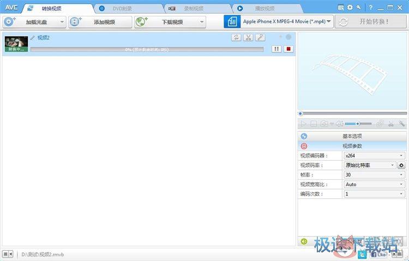
Task: Stop the 视频2 conversion with red square
Action: click(x=288, y=48)
